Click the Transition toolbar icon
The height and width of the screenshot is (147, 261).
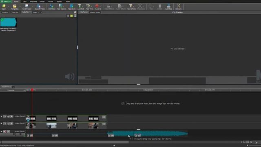(140, 6)
